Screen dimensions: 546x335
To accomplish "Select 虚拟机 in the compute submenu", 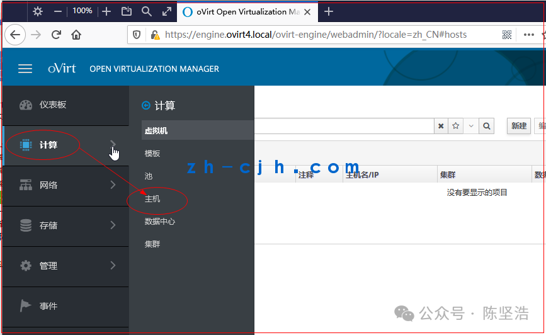I will [198, 130].
